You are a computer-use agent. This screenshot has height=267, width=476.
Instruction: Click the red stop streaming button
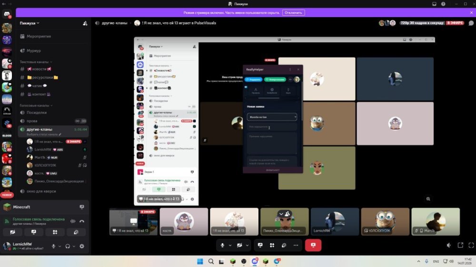tap(313, 245)
